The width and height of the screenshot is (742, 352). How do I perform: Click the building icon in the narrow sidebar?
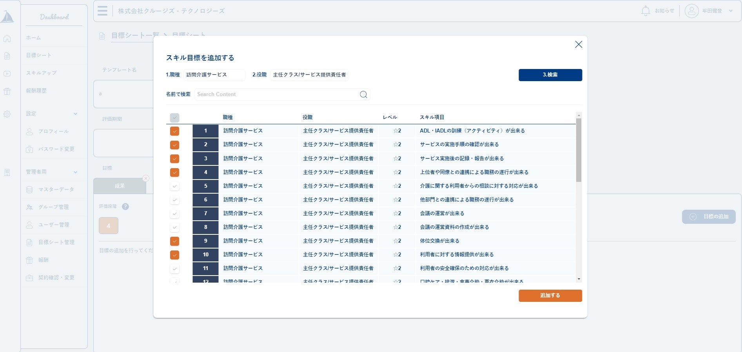[x=7, y=172]
